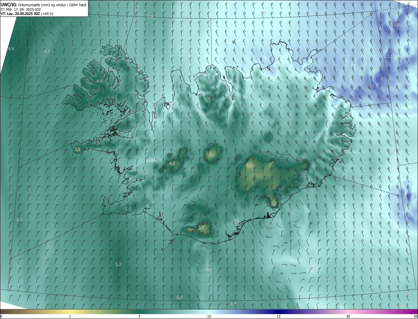Click the 3.2 value label on the map
418x319 pixels.
[x=273, y=204]
